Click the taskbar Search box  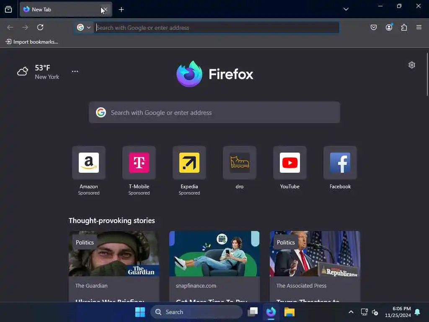(196, 312)
